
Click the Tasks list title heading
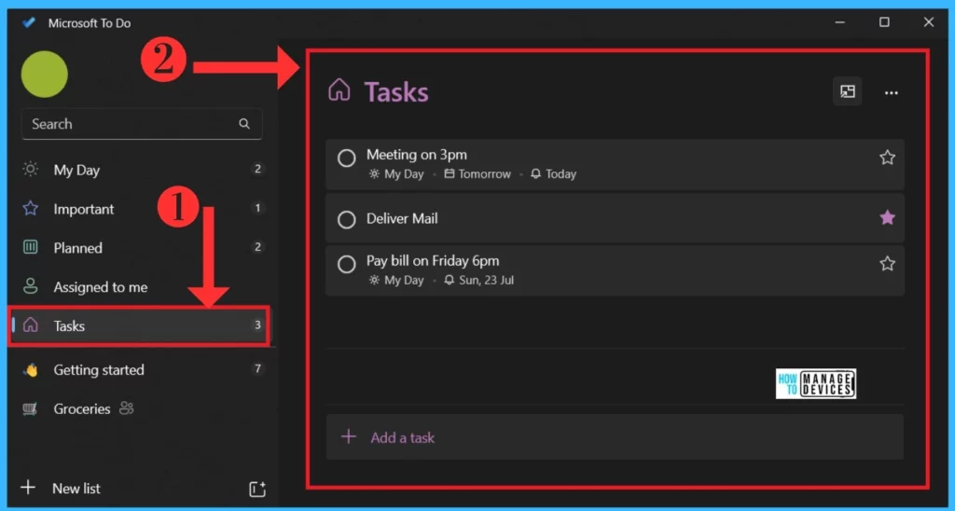pos(396,92)
